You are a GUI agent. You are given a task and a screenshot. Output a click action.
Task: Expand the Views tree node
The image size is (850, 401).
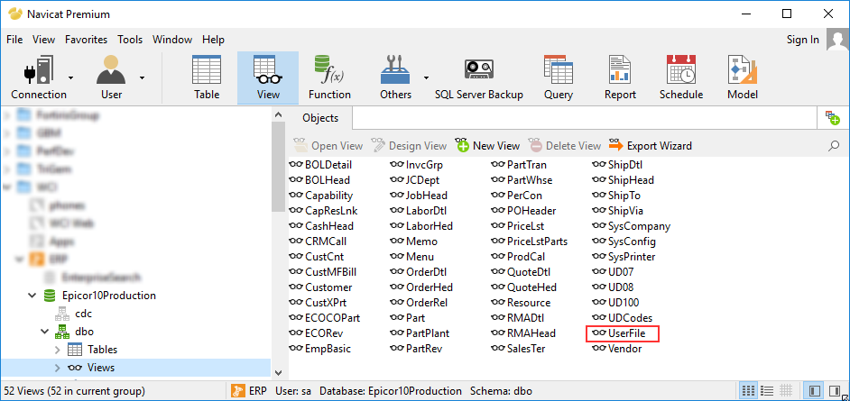click(x=58, y=368)
